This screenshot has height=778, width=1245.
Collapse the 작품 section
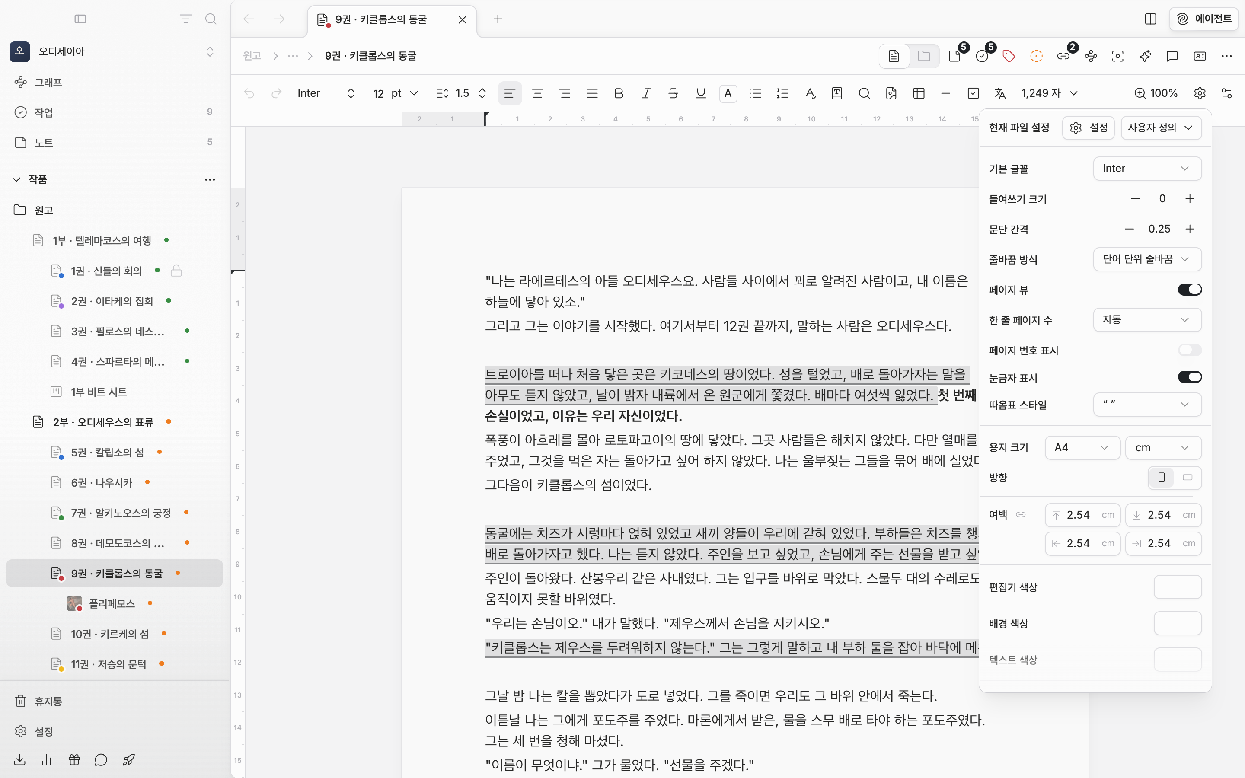tap(16, 179)
